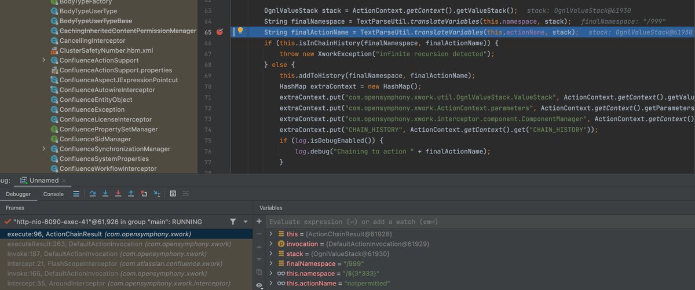Click Show Execution Point icon in debugger toolbar
Image resolution: width=695 pixels, height=290 pixels.
tap(77, 194)
